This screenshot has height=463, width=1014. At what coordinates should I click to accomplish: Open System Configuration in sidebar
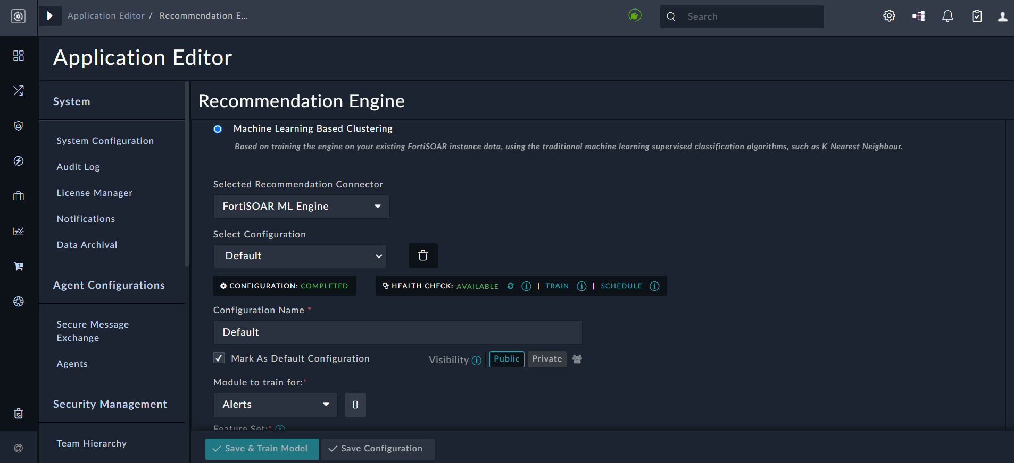tap(105, 141)
